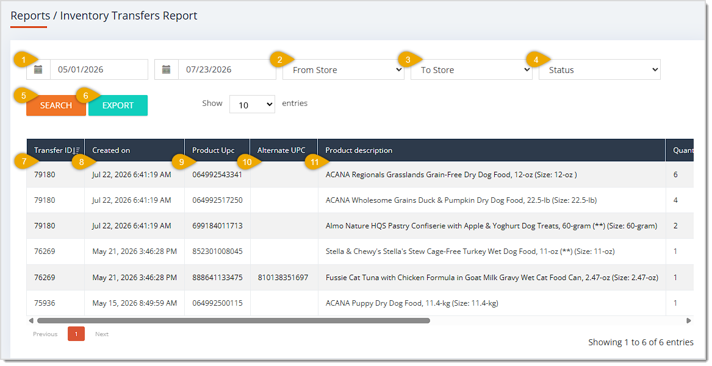Sort by the Transfer ID sort icon
712x366 pixels.
pyautogui.click(x=76, y=150)
